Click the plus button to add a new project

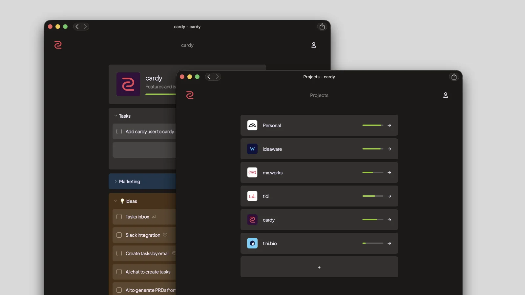click(319, 267)
